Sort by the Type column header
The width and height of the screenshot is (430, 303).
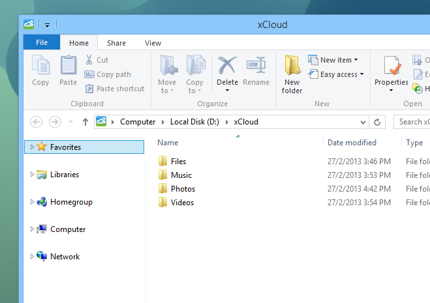coord(416,143)
